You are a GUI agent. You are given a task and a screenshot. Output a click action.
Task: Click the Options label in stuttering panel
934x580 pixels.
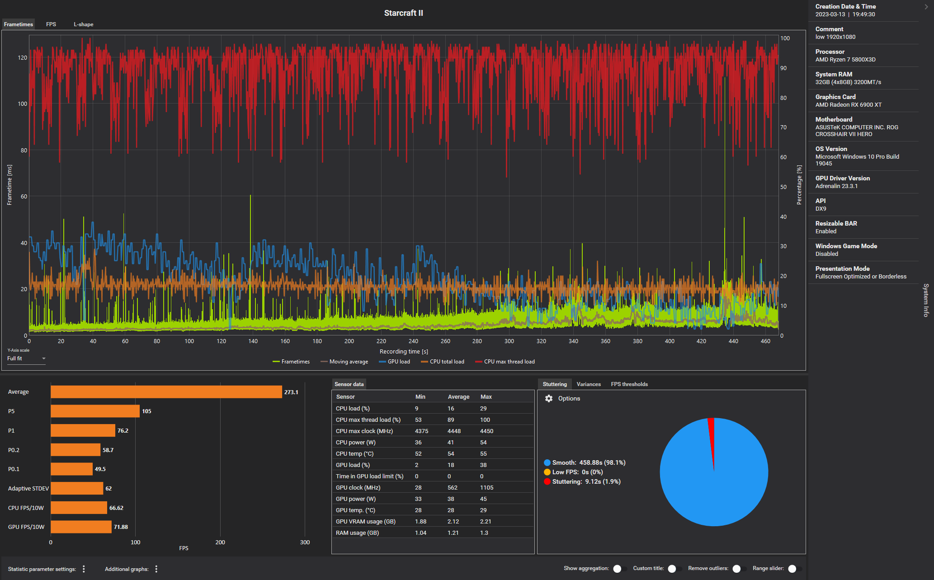tap(569, 398)
